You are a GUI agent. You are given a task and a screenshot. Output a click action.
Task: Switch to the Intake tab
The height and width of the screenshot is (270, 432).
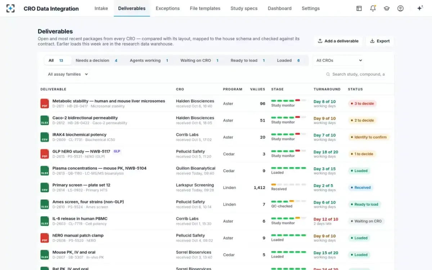click(101, 8)
